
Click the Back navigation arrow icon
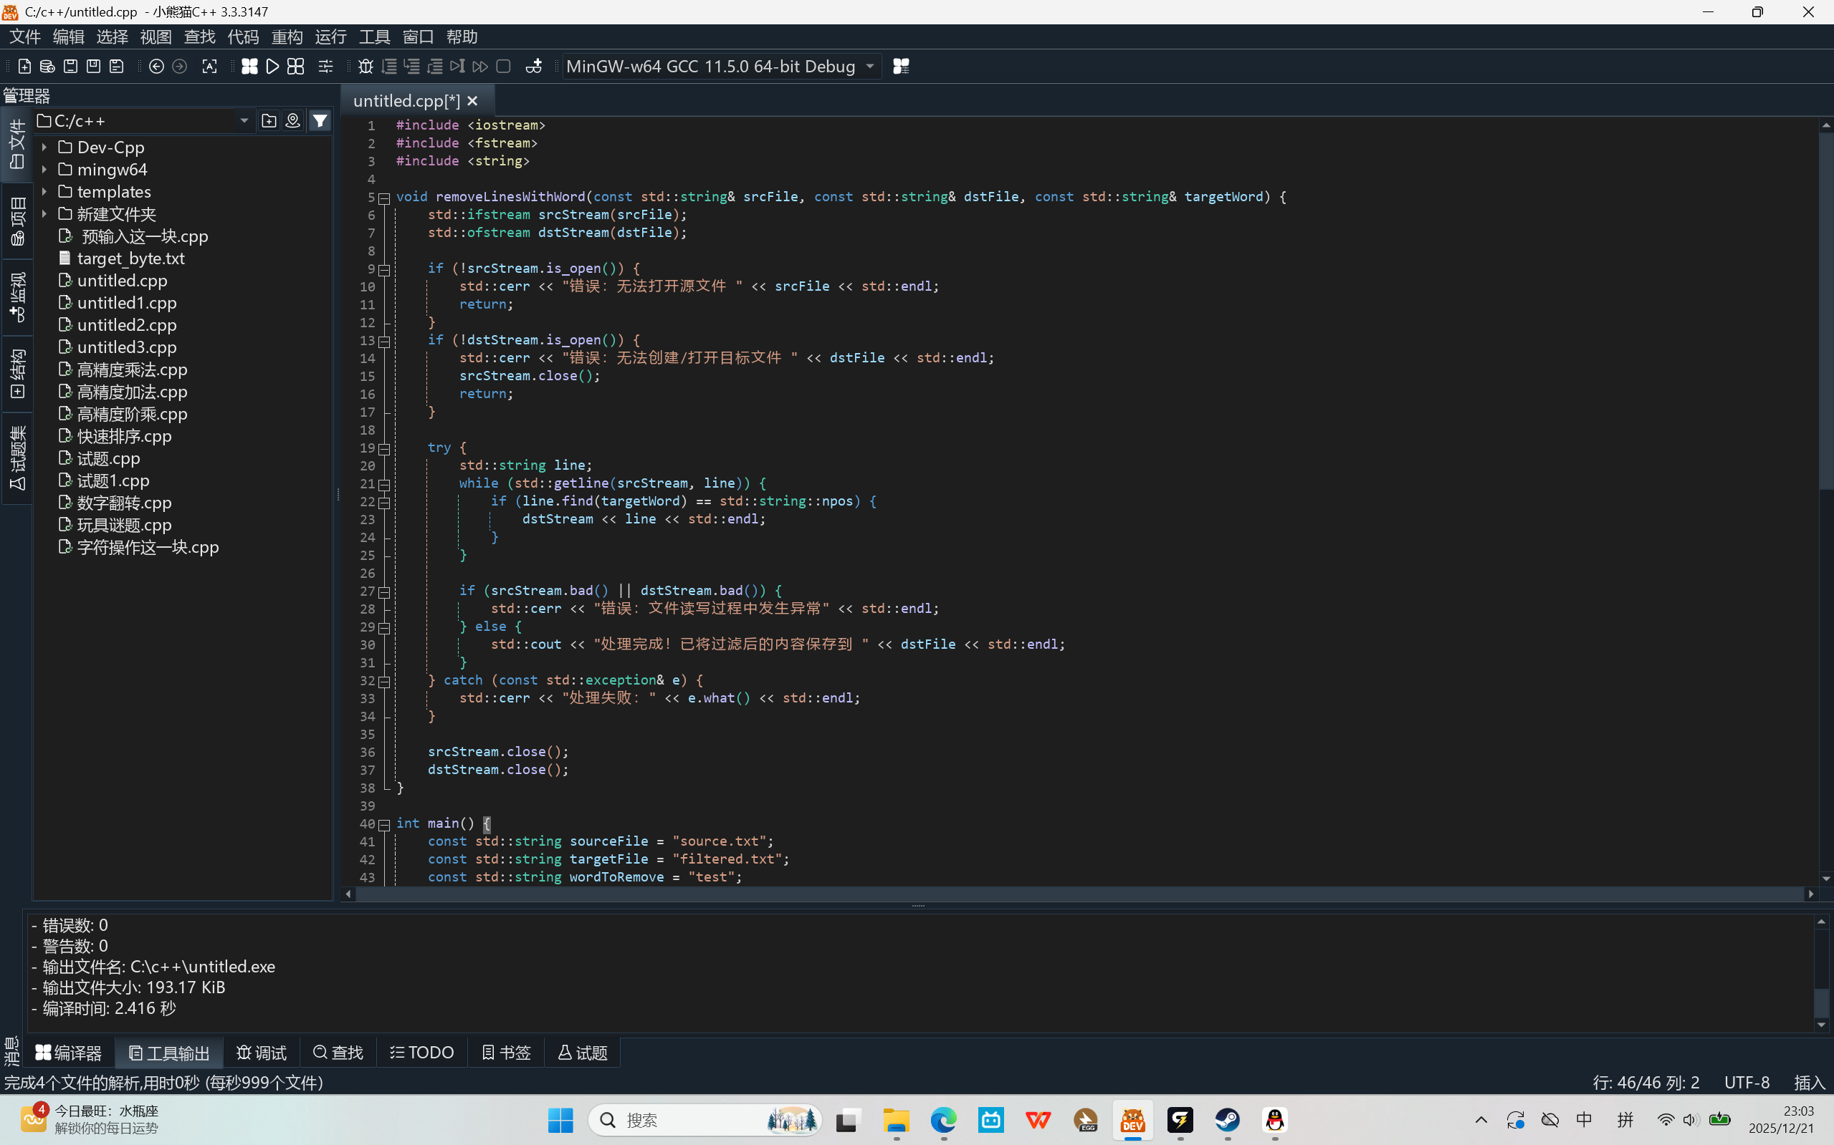point(156,67)
